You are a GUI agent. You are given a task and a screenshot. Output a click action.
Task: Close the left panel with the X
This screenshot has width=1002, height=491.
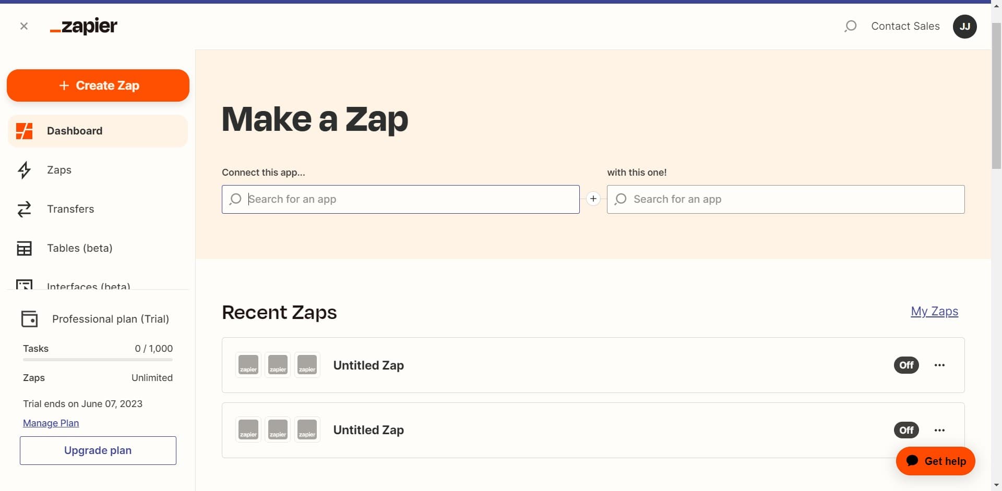[x=24, y=26]
